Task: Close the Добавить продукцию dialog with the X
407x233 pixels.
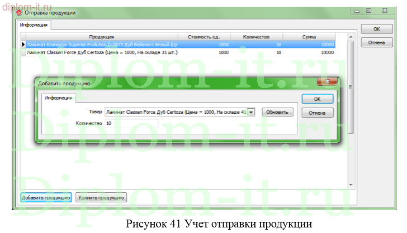Action: [x=326, y=82]
